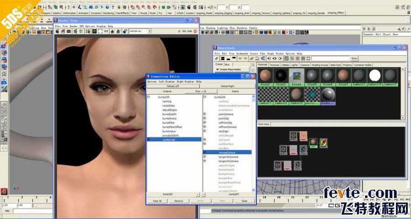
Task: Click the snapshot camera icon in Render View toolbar
Action: pos(68,31)
